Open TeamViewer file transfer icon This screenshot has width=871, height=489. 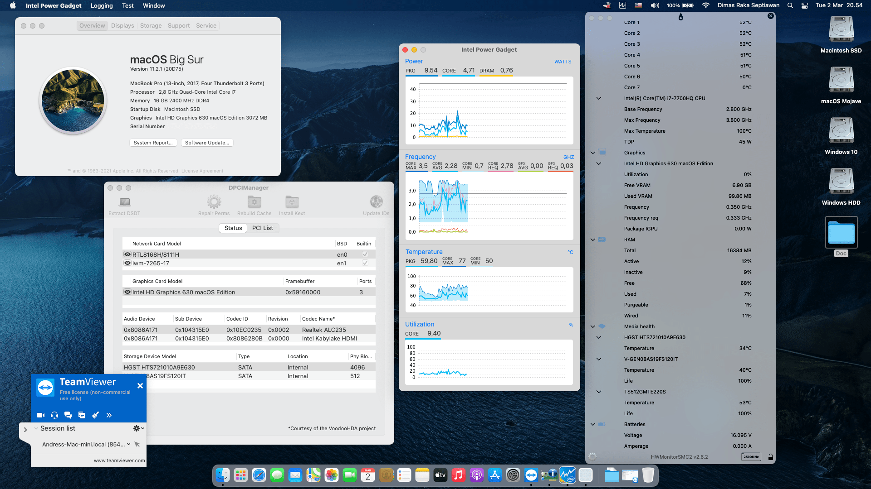[x=82, y=415]
